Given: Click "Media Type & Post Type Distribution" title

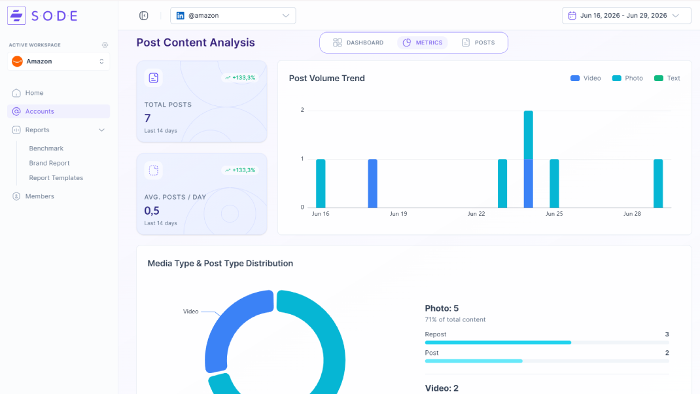Looking at the screenshot, I should point(220,264).
